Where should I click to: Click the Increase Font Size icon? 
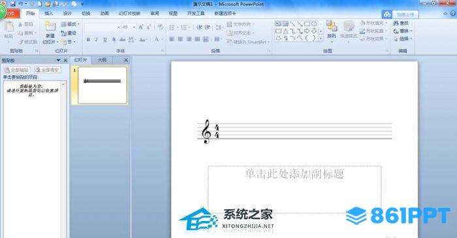(141, 27)
